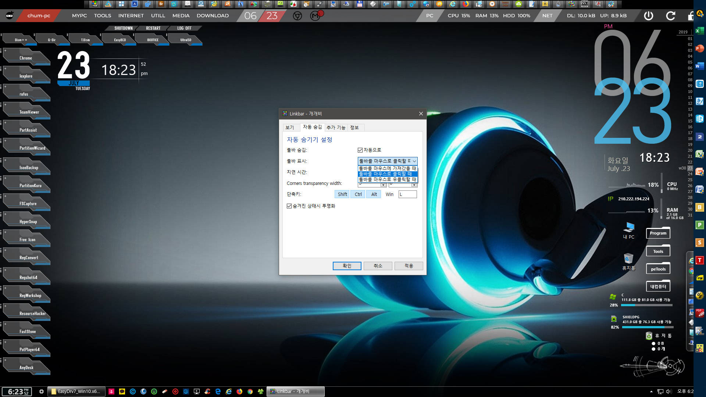The width and height of the screenshot is (706, 397).
Task: Toggle the Win hotkey modifier
Action: [x=389, y=194]
